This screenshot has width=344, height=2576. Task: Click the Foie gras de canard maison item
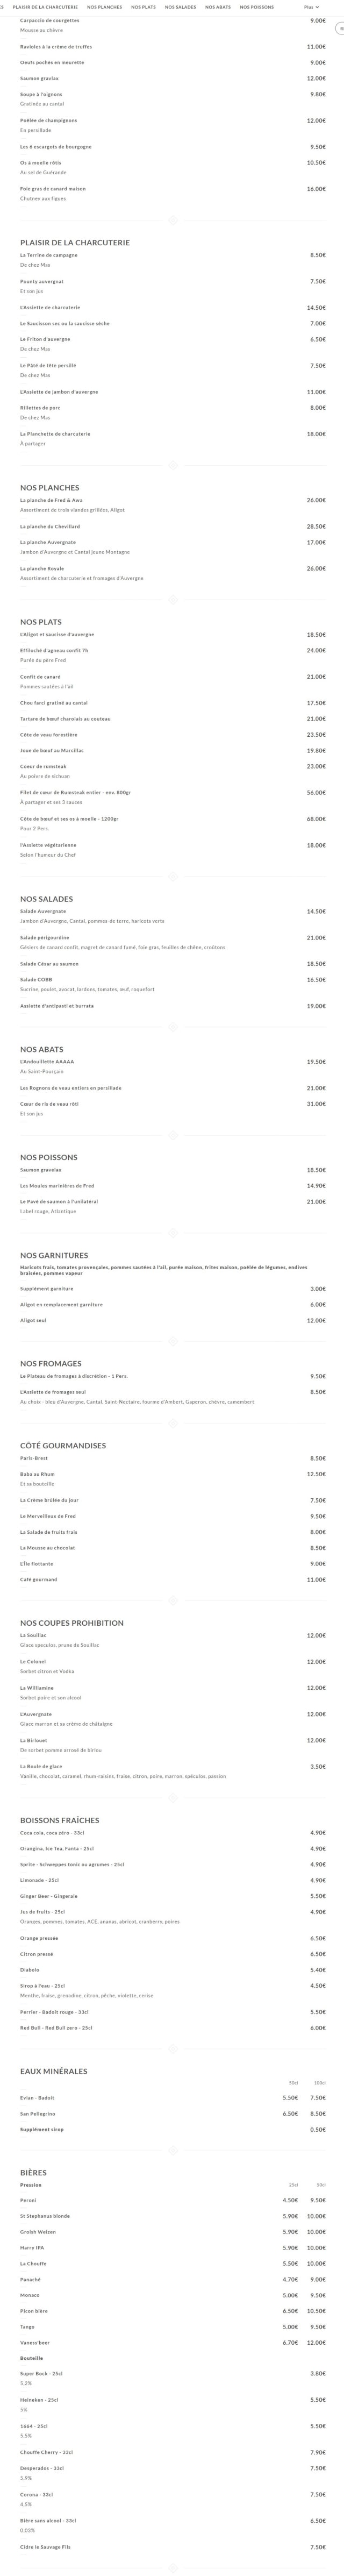[x=53, y=188]
